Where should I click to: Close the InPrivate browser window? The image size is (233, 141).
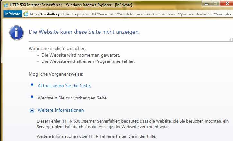click(227, 3)
